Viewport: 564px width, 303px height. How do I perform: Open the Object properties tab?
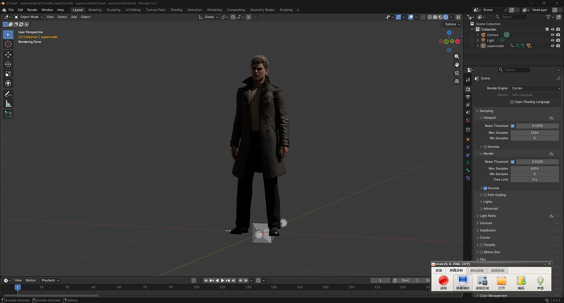pyautogui.click(x=468, y=139)
